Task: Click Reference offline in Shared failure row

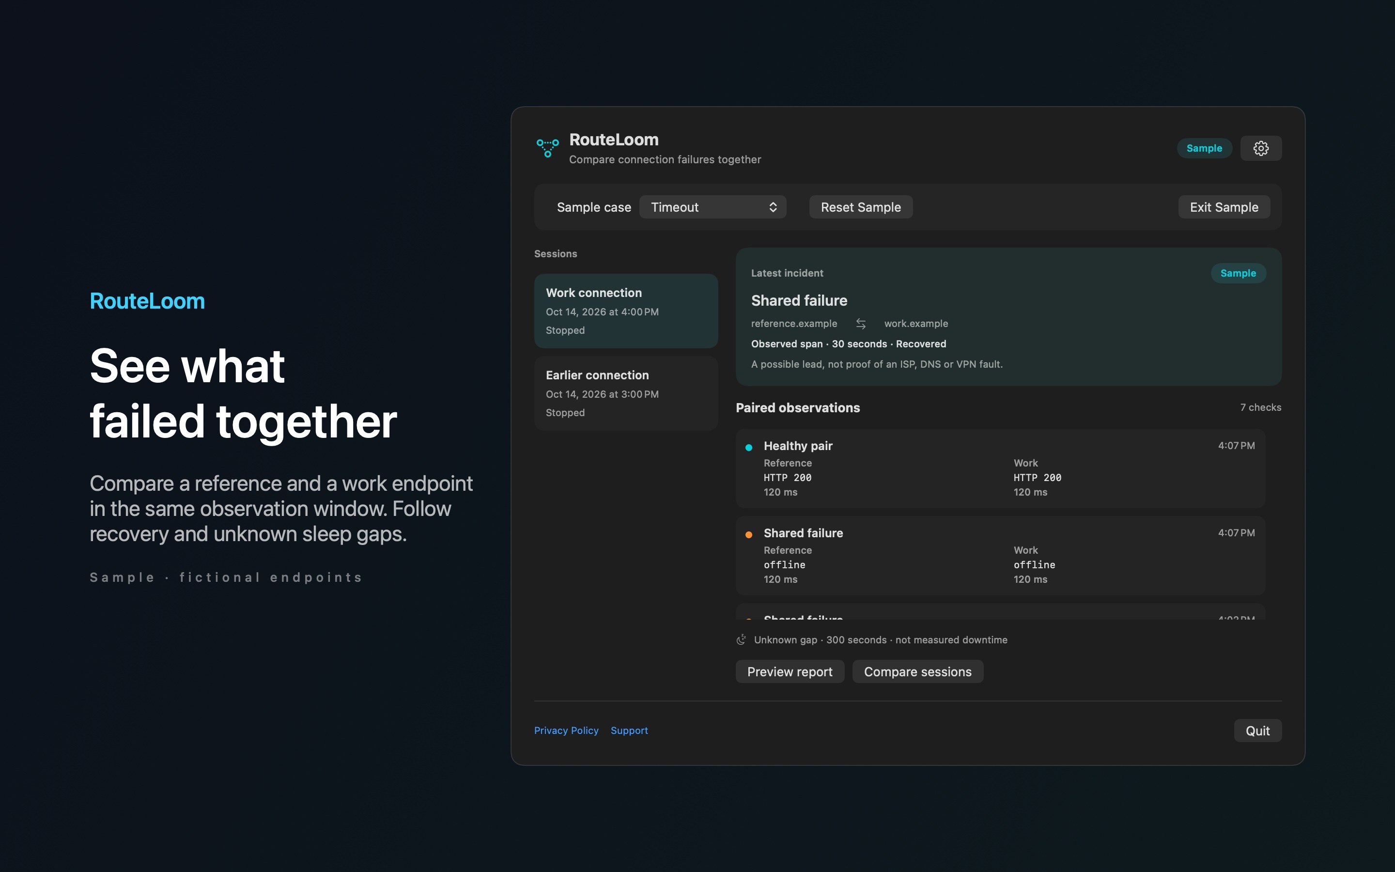Action: click(x=785, y=564)
